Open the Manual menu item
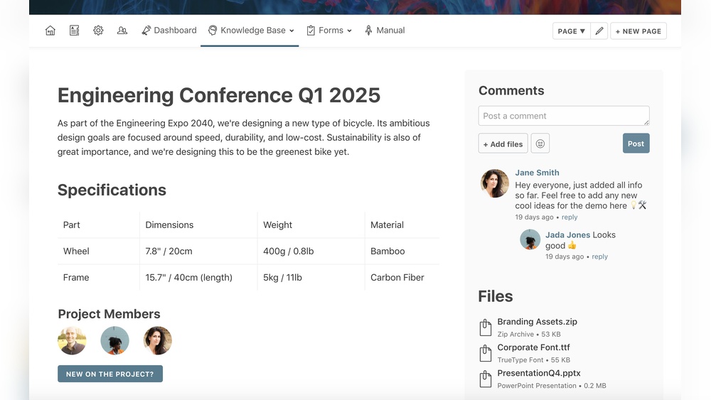711x400 pixels. (x=385, y=31)
